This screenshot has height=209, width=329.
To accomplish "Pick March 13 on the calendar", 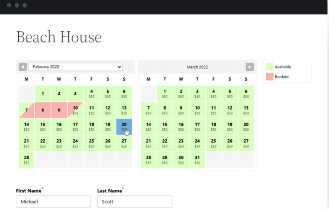I will 246,110.
